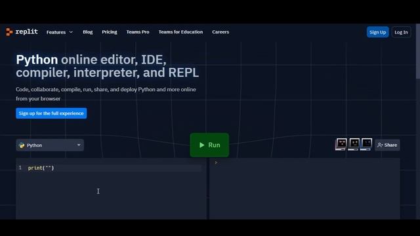Select the second computer face avatar icon
420x236 pixels.
[x=354, y=144]
